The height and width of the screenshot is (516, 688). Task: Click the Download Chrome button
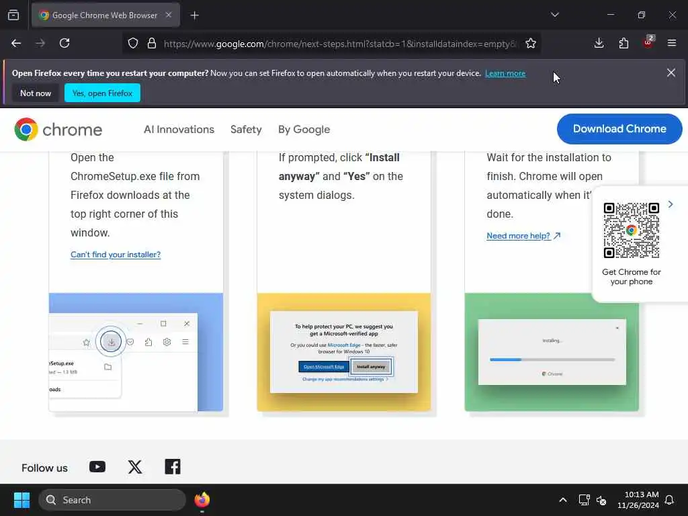pyautogui.click(x=619, y=128)
